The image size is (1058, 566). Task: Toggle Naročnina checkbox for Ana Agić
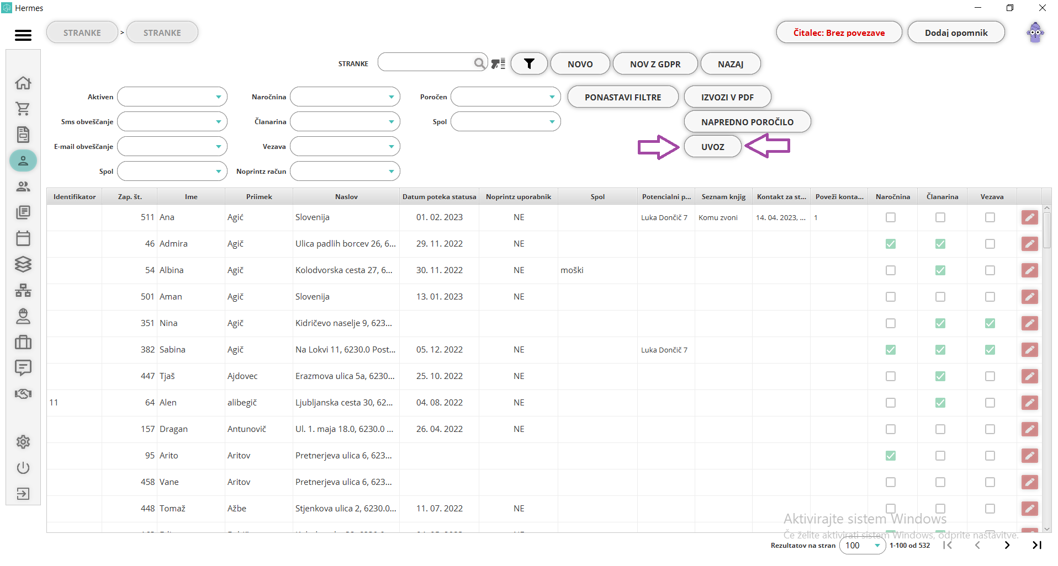click(x=891, y=217)
